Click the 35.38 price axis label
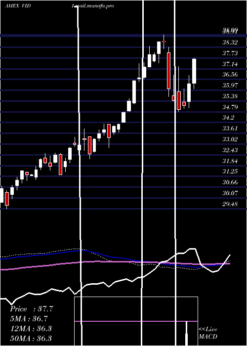Image resolution: width=247 pixels, height=346 pixels. [230, 96]
